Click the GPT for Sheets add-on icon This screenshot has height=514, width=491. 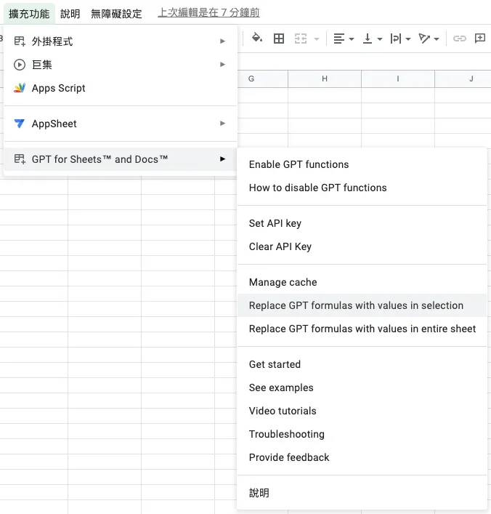coord(20,159)
